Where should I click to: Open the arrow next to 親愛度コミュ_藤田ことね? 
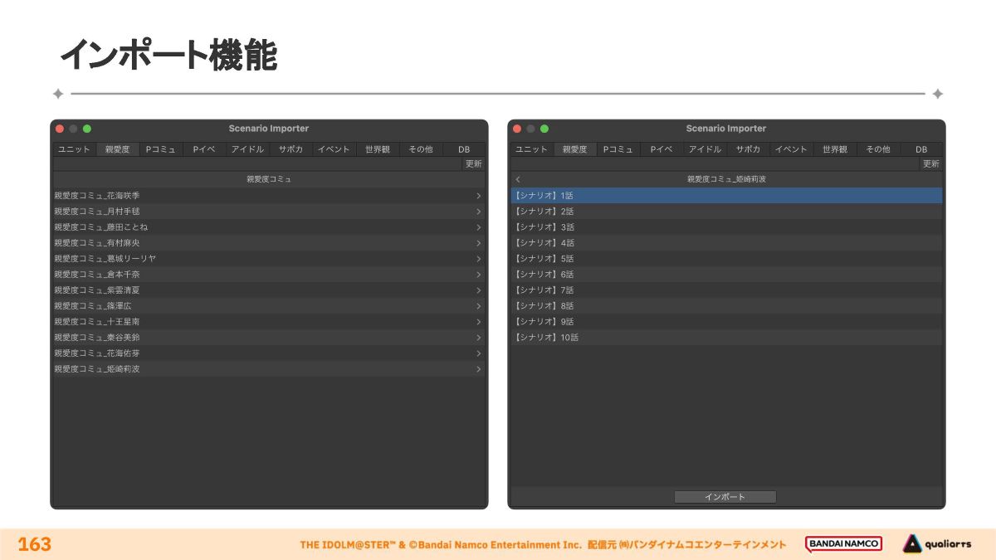(x=478, y=227)
